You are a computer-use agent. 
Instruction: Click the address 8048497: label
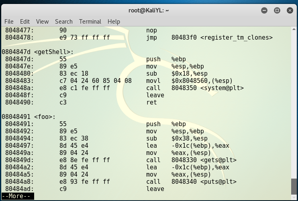(19, 145)
